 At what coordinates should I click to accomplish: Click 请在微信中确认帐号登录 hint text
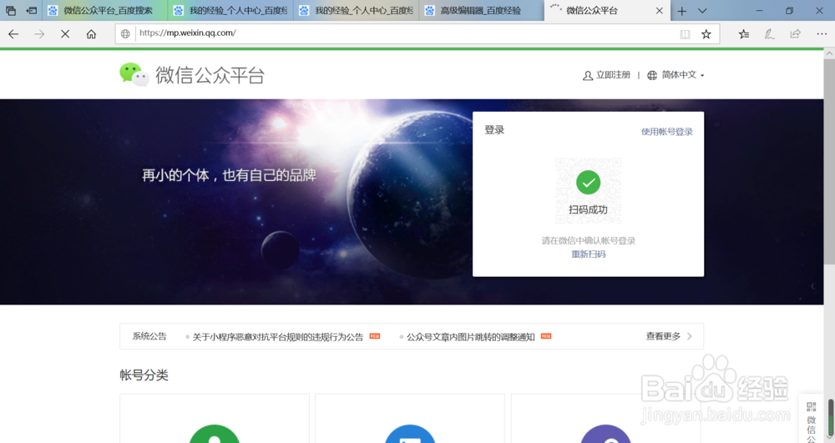tap(589, 241)
